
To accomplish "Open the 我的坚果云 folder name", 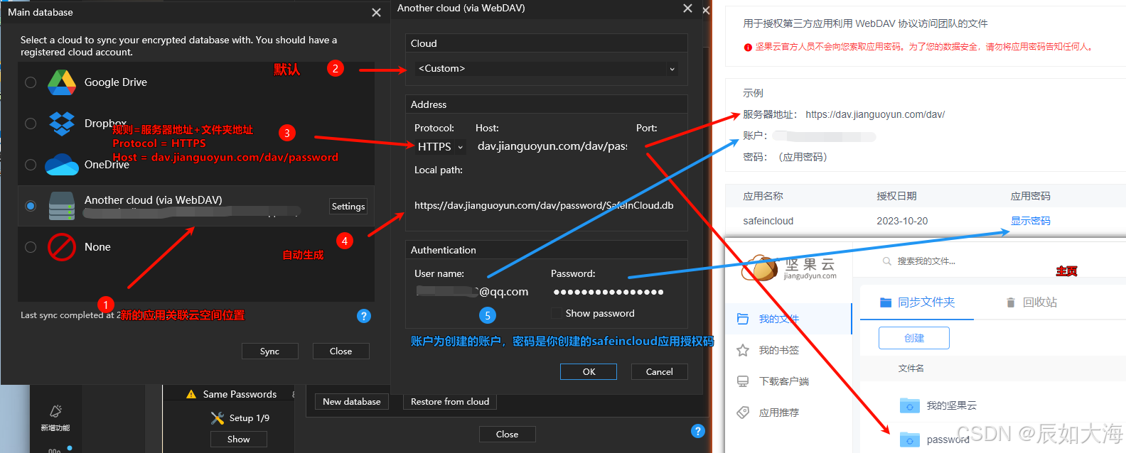I will (x=951, y=405).
